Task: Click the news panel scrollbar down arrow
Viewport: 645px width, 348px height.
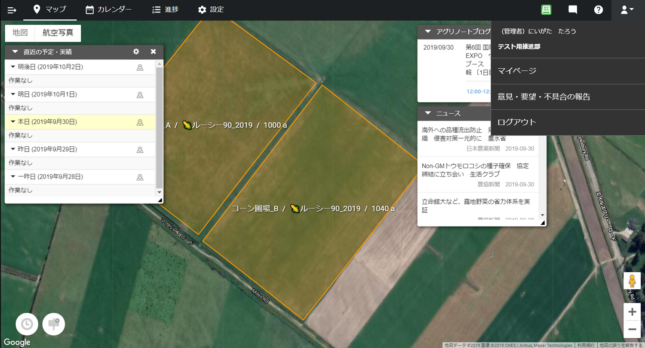Action: (542, 215)
